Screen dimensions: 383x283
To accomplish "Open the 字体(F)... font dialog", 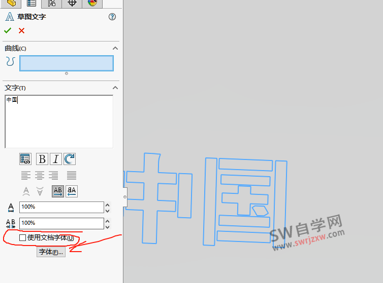I will 51,252.
